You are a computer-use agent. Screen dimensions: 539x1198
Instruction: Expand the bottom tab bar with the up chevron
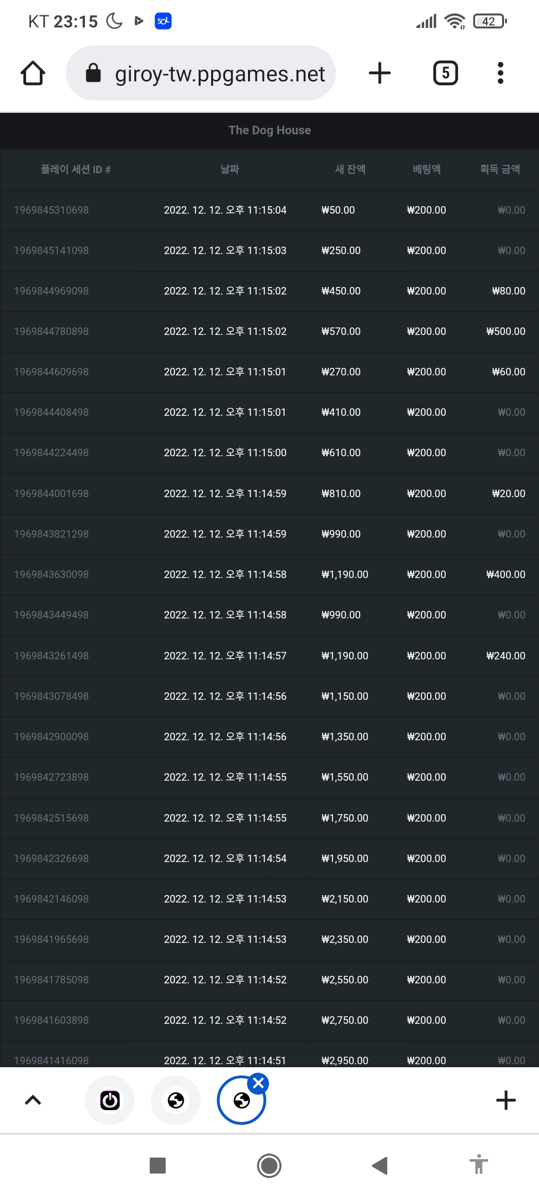(x=33, y=1100)
